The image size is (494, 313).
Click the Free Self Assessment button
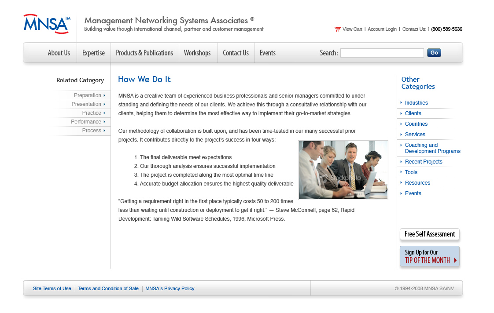coord(429,234)
